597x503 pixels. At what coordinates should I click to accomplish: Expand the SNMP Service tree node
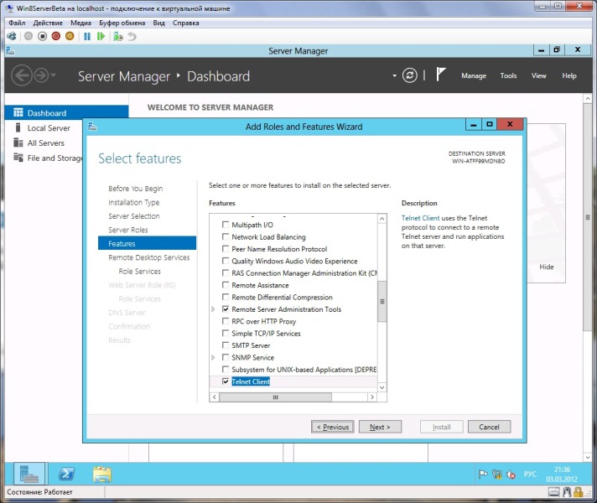click(x=214, y=357)
